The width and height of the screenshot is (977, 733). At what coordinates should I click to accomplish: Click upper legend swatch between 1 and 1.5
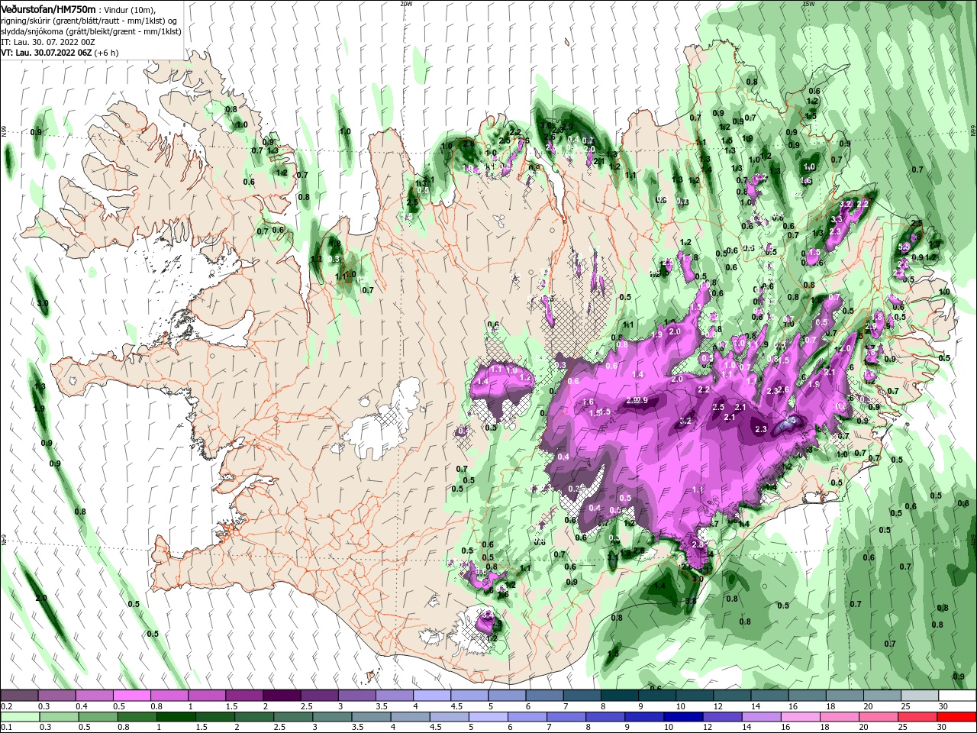(207, 696)
